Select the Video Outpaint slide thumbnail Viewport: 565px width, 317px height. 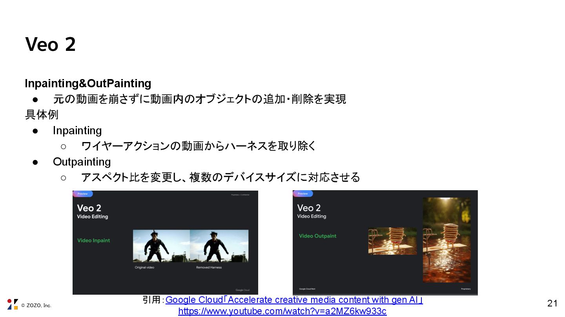point(385,243)
